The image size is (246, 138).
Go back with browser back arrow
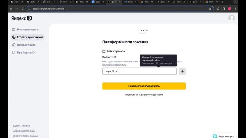coord(11,9)
